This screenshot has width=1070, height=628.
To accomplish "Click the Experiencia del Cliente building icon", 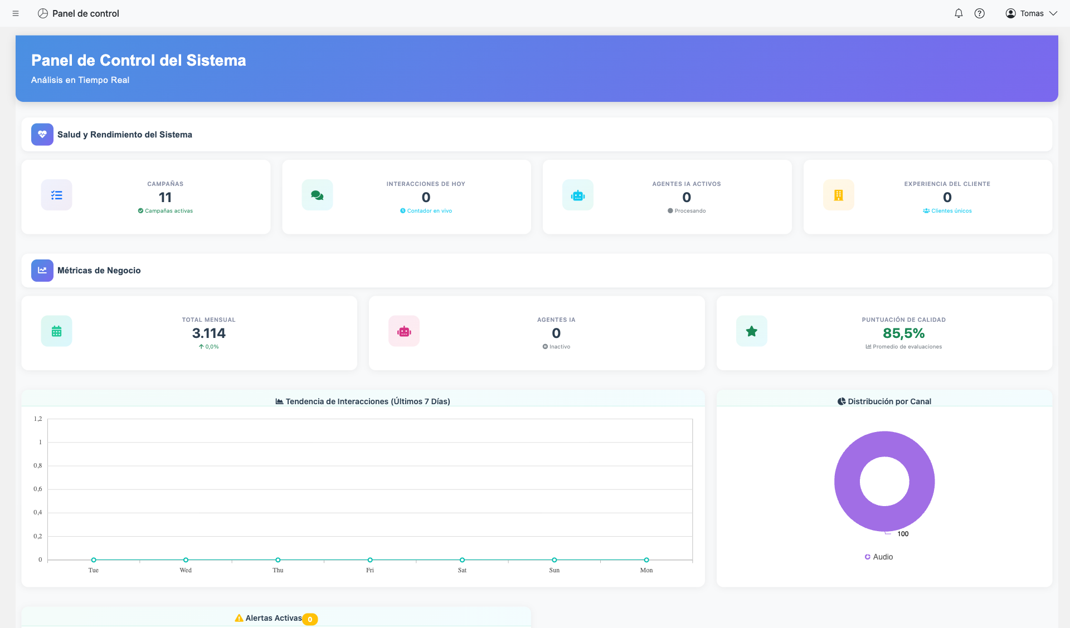I will tap(838, 195).
